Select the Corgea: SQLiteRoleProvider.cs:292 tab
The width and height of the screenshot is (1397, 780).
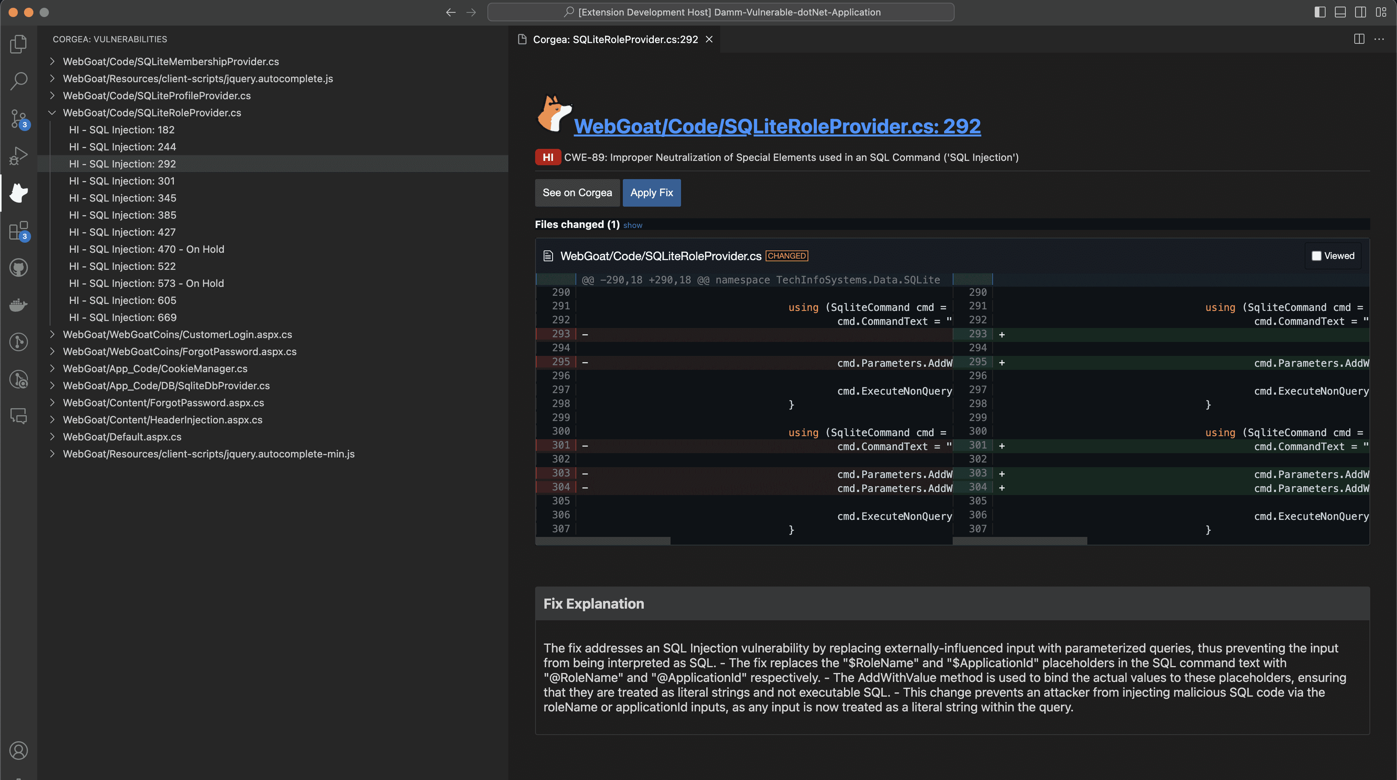tap(614, 40)
